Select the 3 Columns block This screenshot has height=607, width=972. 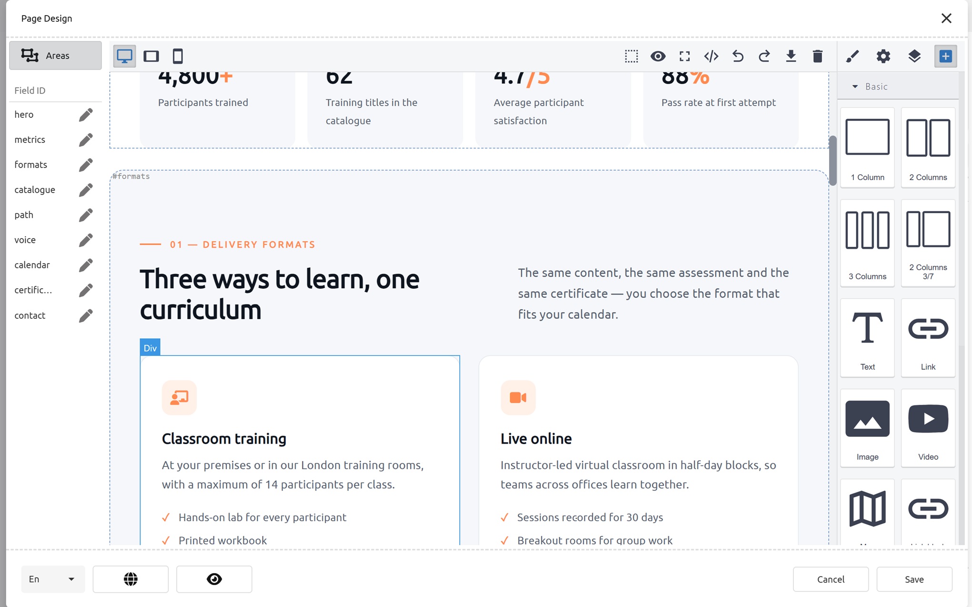point(867,243)
